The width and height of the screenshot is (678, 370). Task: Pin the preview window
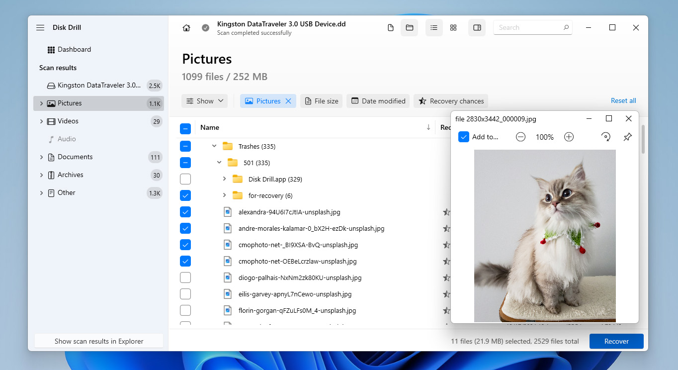[628, 137]
